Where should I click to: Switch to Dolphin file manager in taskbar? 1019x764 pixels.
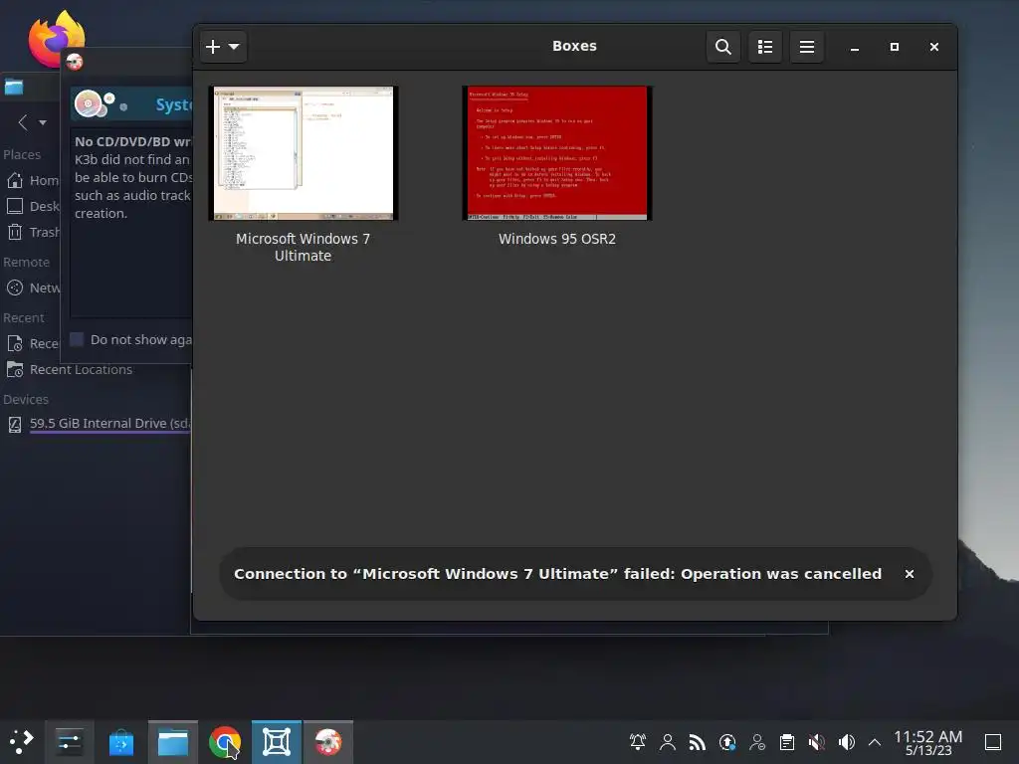point(173,742)
